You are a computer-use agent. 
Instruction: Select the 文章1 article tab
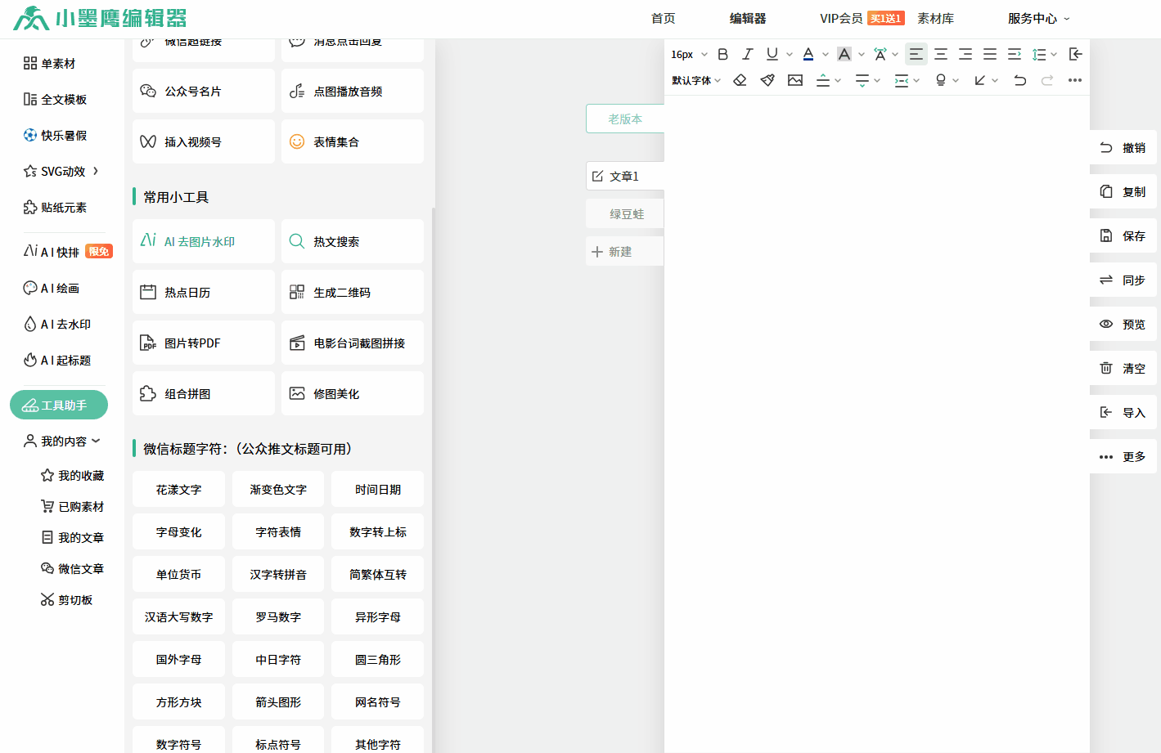[x=625, y=176]
